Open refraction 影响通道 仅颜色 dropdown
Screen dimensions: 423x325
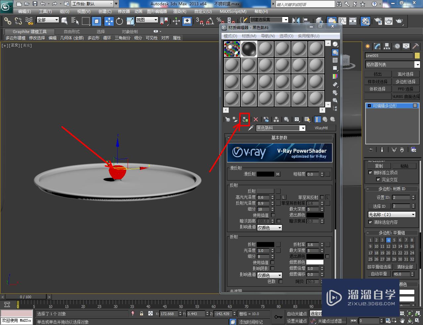tap(269, 275)
